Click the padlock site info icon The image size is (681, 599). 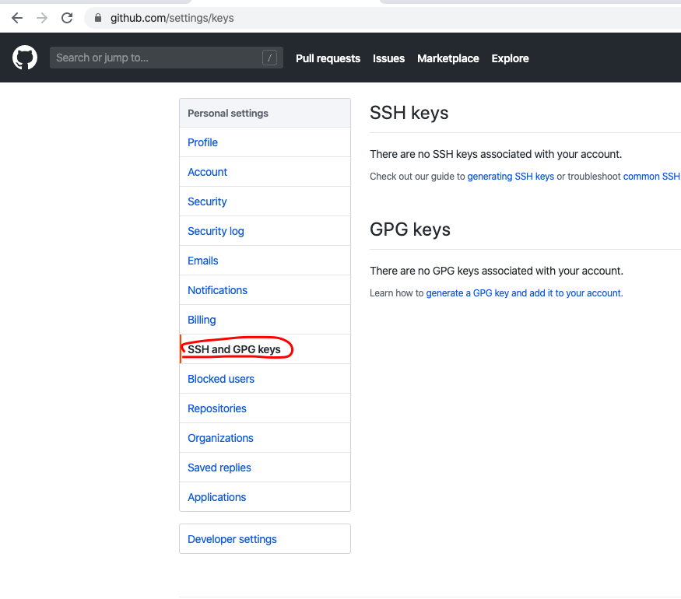[98, 18]
